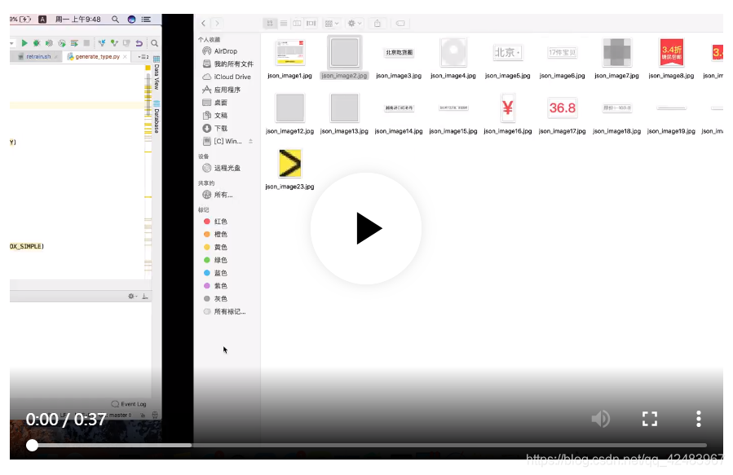Switch Finder to list view
This screenshot has width=733, height=475.
[x=283, y=23]
